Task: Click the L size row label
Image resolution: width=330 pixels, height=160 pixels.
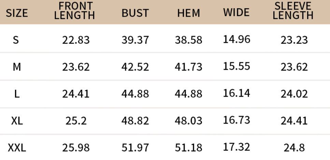Action: coord(17,94)
